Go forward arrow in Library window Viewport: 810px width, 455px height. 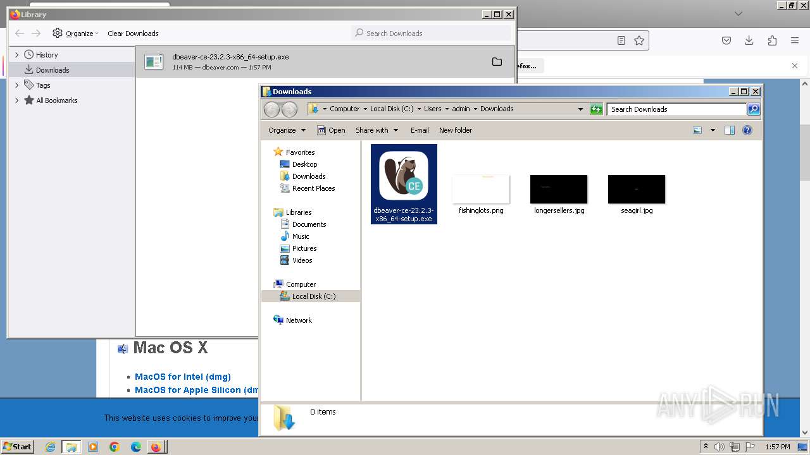coord(36,33)
